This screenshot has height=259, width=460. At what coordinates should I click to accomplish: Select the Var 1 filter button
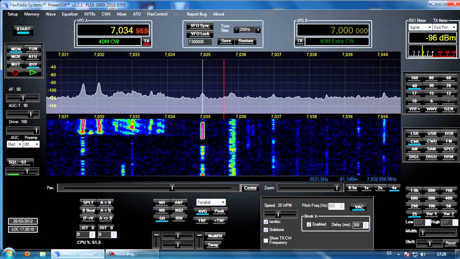tap(432, 214)
